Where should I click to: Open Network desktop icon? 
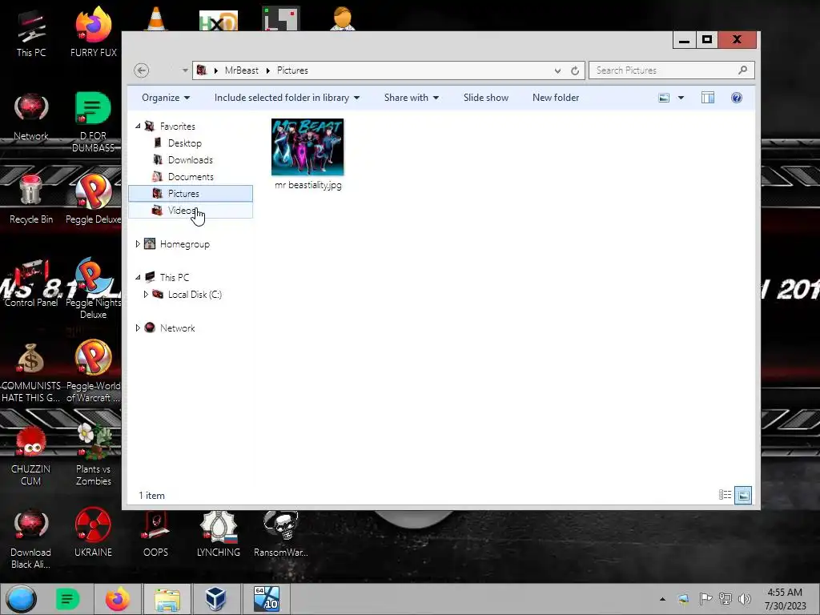[x=31, y=117]
